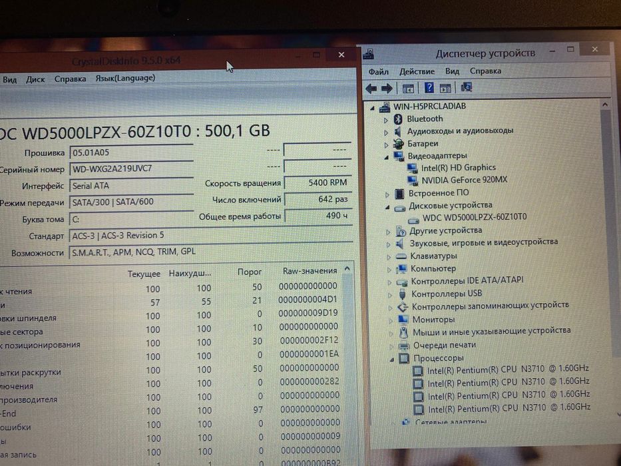The height and width of the screenshot is (466, 621).
Task: Click the Порог column header
Action: [x=250, y=272]
